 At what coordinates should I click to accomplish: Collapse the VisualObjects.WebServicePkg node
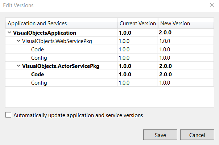tap(18, 41)
